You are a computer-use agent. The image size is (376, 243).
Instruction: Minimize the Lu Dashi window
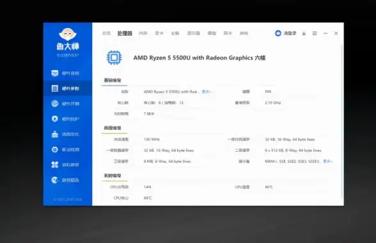(x=325, y=33)
